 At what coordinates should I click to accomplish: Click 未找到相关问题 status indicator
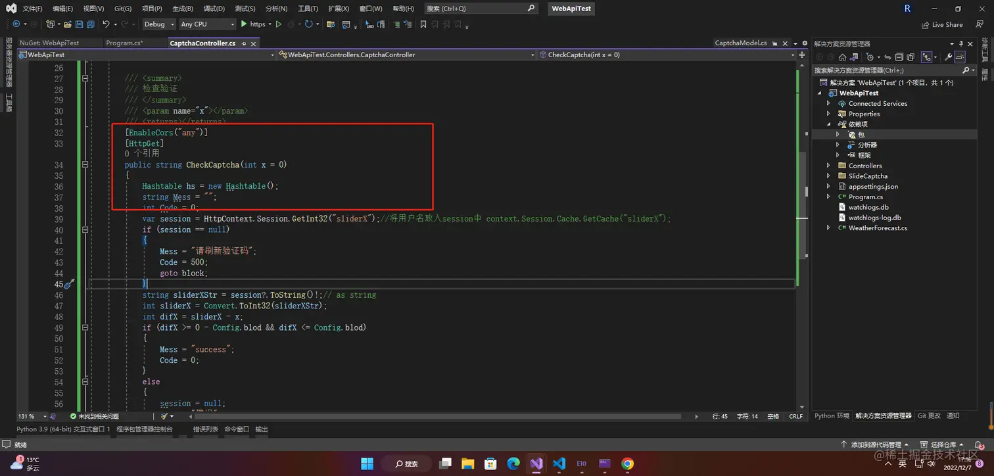(95, 416)
